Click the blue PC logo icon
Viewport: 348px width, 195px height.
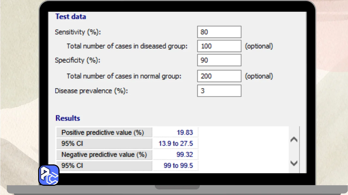49,175
